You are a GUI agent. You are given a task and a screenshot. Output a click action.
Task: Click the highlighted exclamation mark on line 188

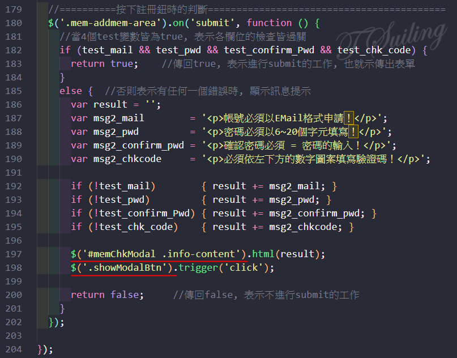(354, 132)
